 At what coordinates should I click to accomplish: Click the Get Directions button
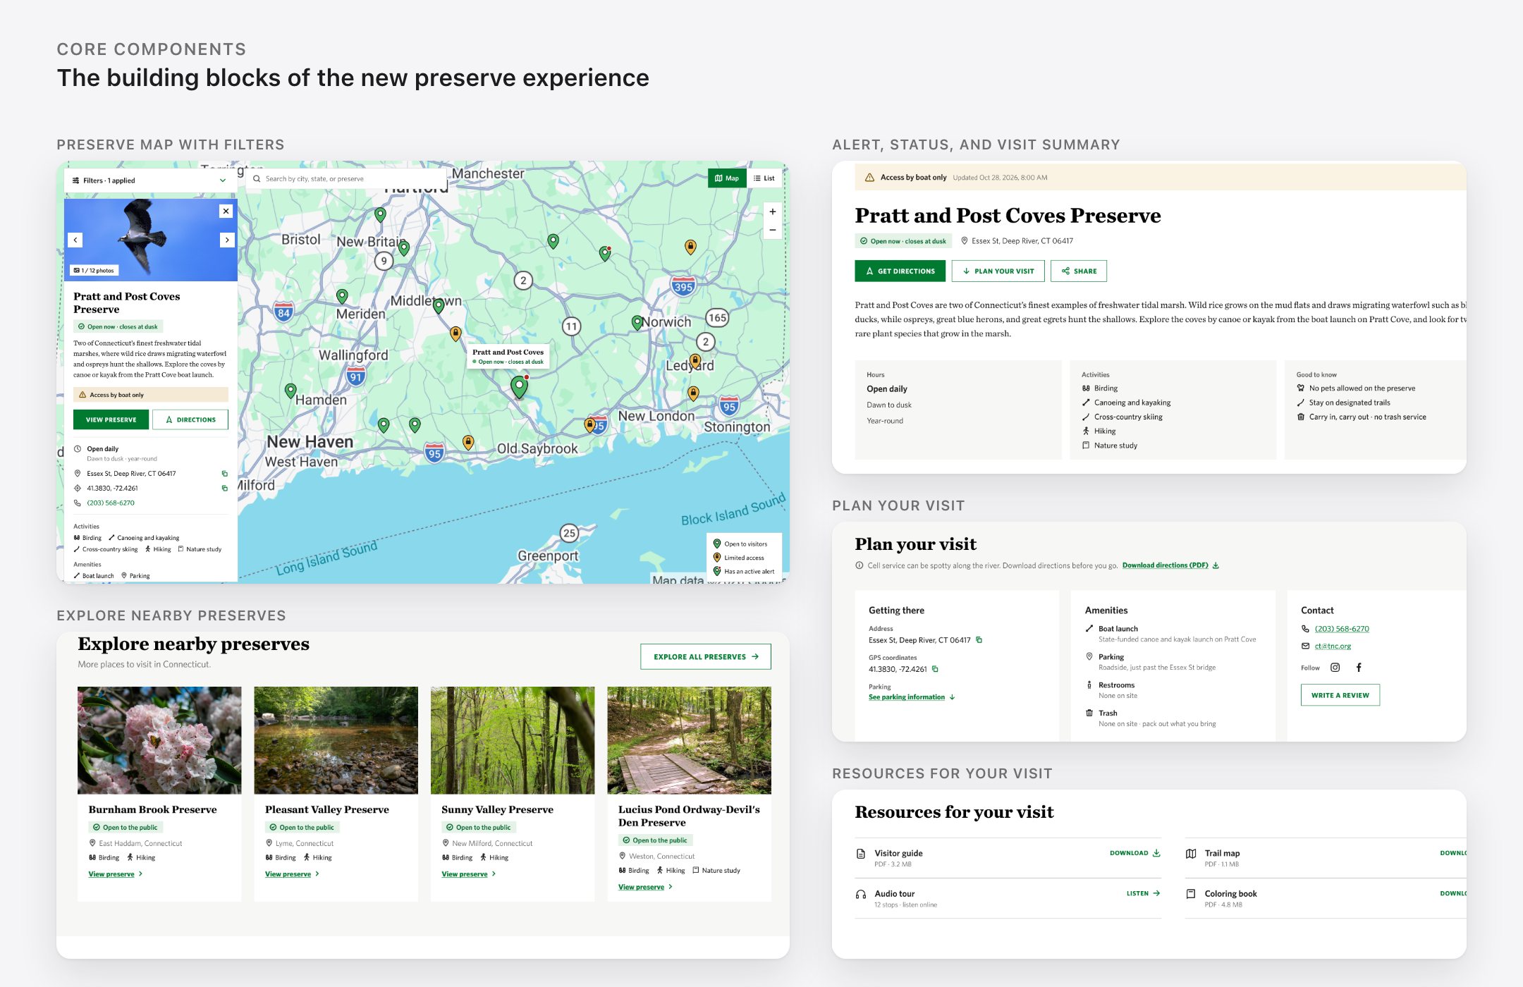pos(900,271)
